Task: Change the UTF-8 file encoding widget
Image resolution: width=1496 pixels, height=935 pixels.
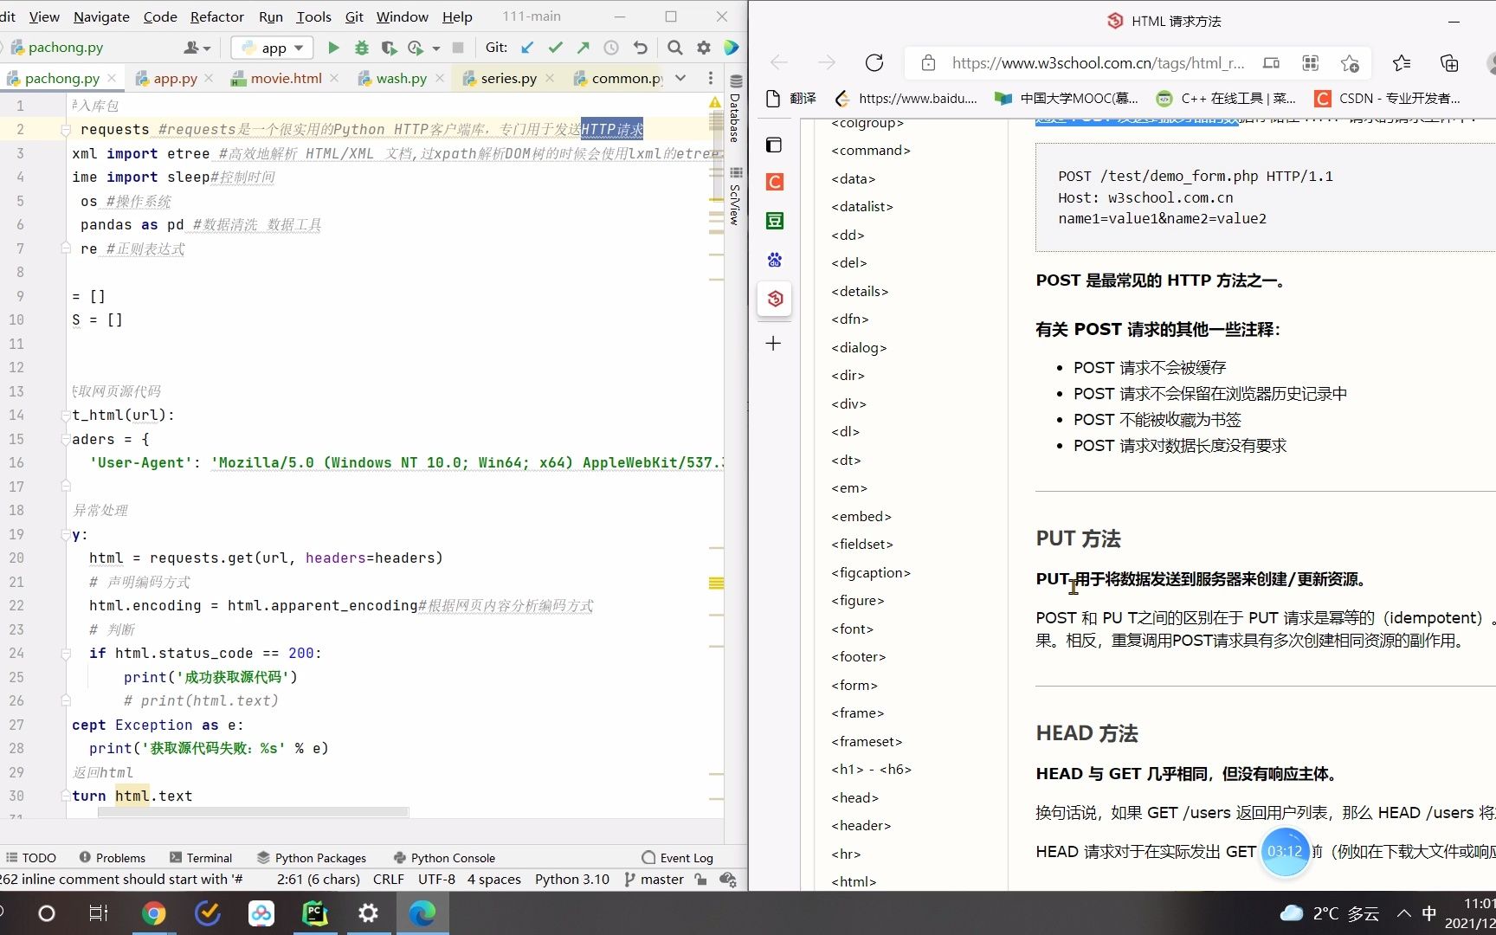Action: (x=436, y=880)
